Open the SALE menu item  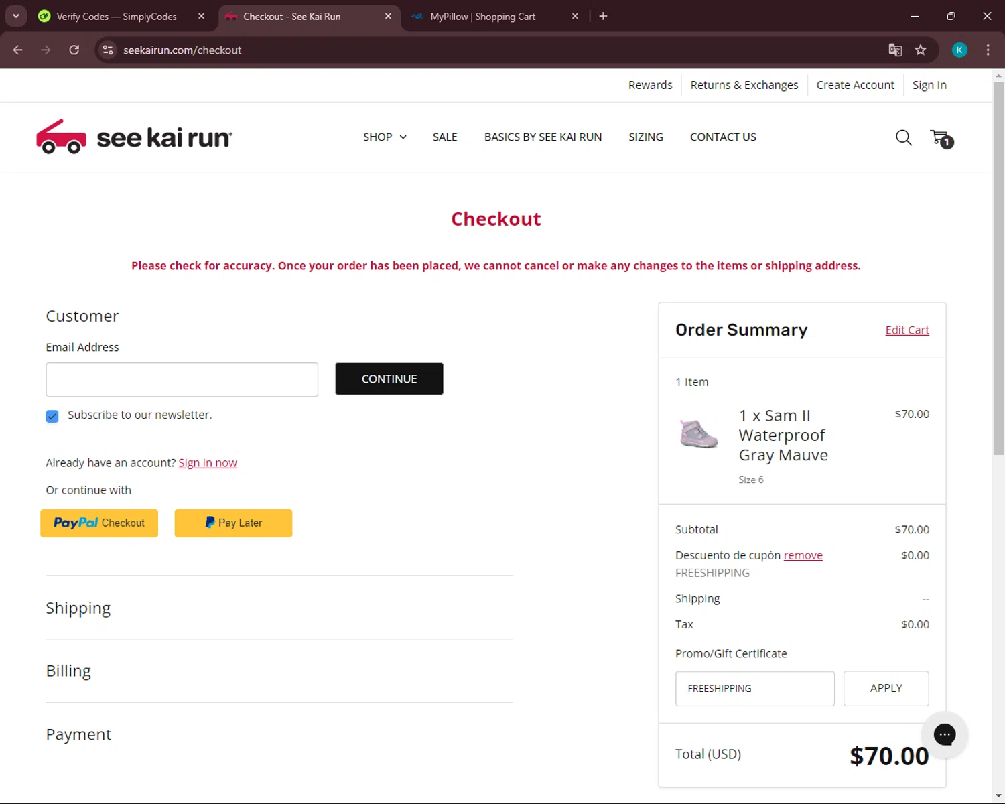point(445,137)
